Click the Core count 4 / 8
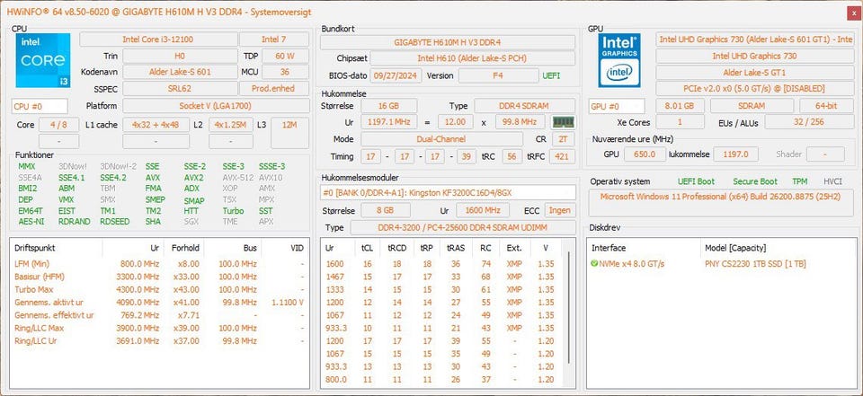Image resolution: width=863 pixels, height=396 pixels. (x=58, y=125)
